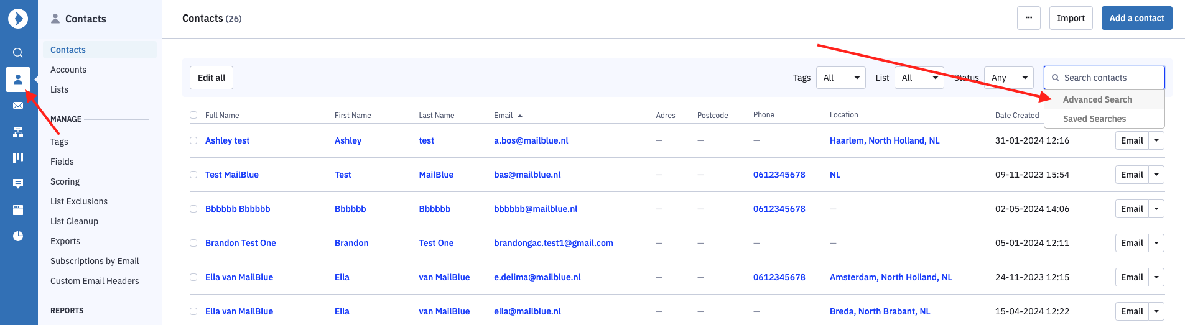The width and height of the screenshot is (1185, 325).
Task: Open Bbbbbb Bbbbbb contact name link
Action: [238, 209]
